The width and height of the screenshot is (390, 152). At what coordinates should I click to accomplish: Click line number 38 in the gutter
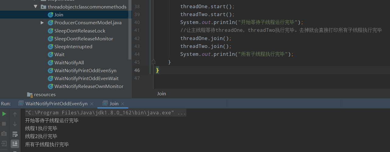click(137, 6)
